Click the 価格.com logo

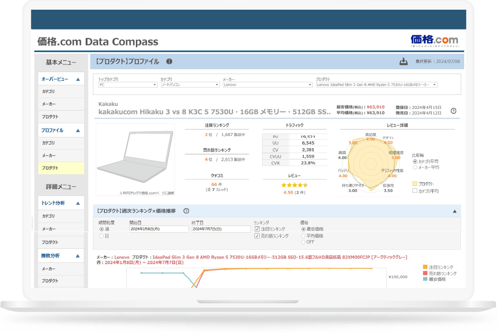(x=434, y=41)
